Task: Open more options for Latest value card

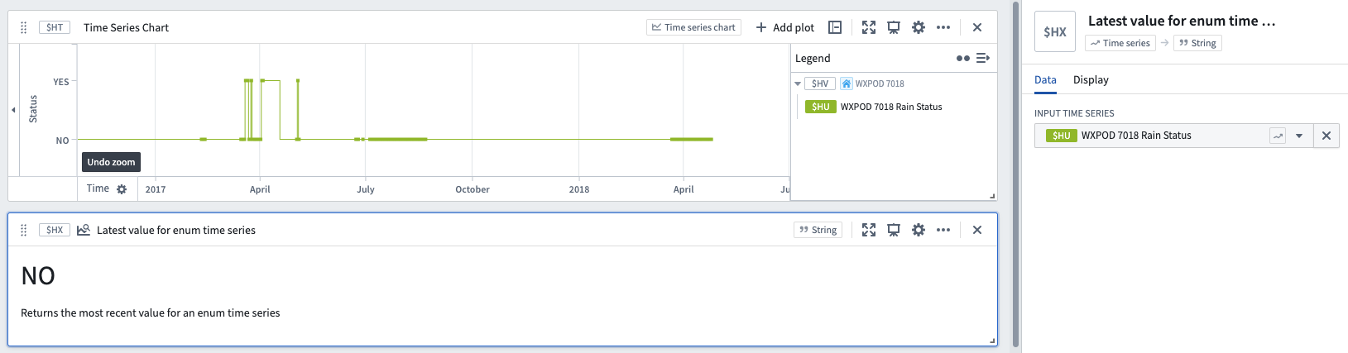Action: tap(943, 230)
